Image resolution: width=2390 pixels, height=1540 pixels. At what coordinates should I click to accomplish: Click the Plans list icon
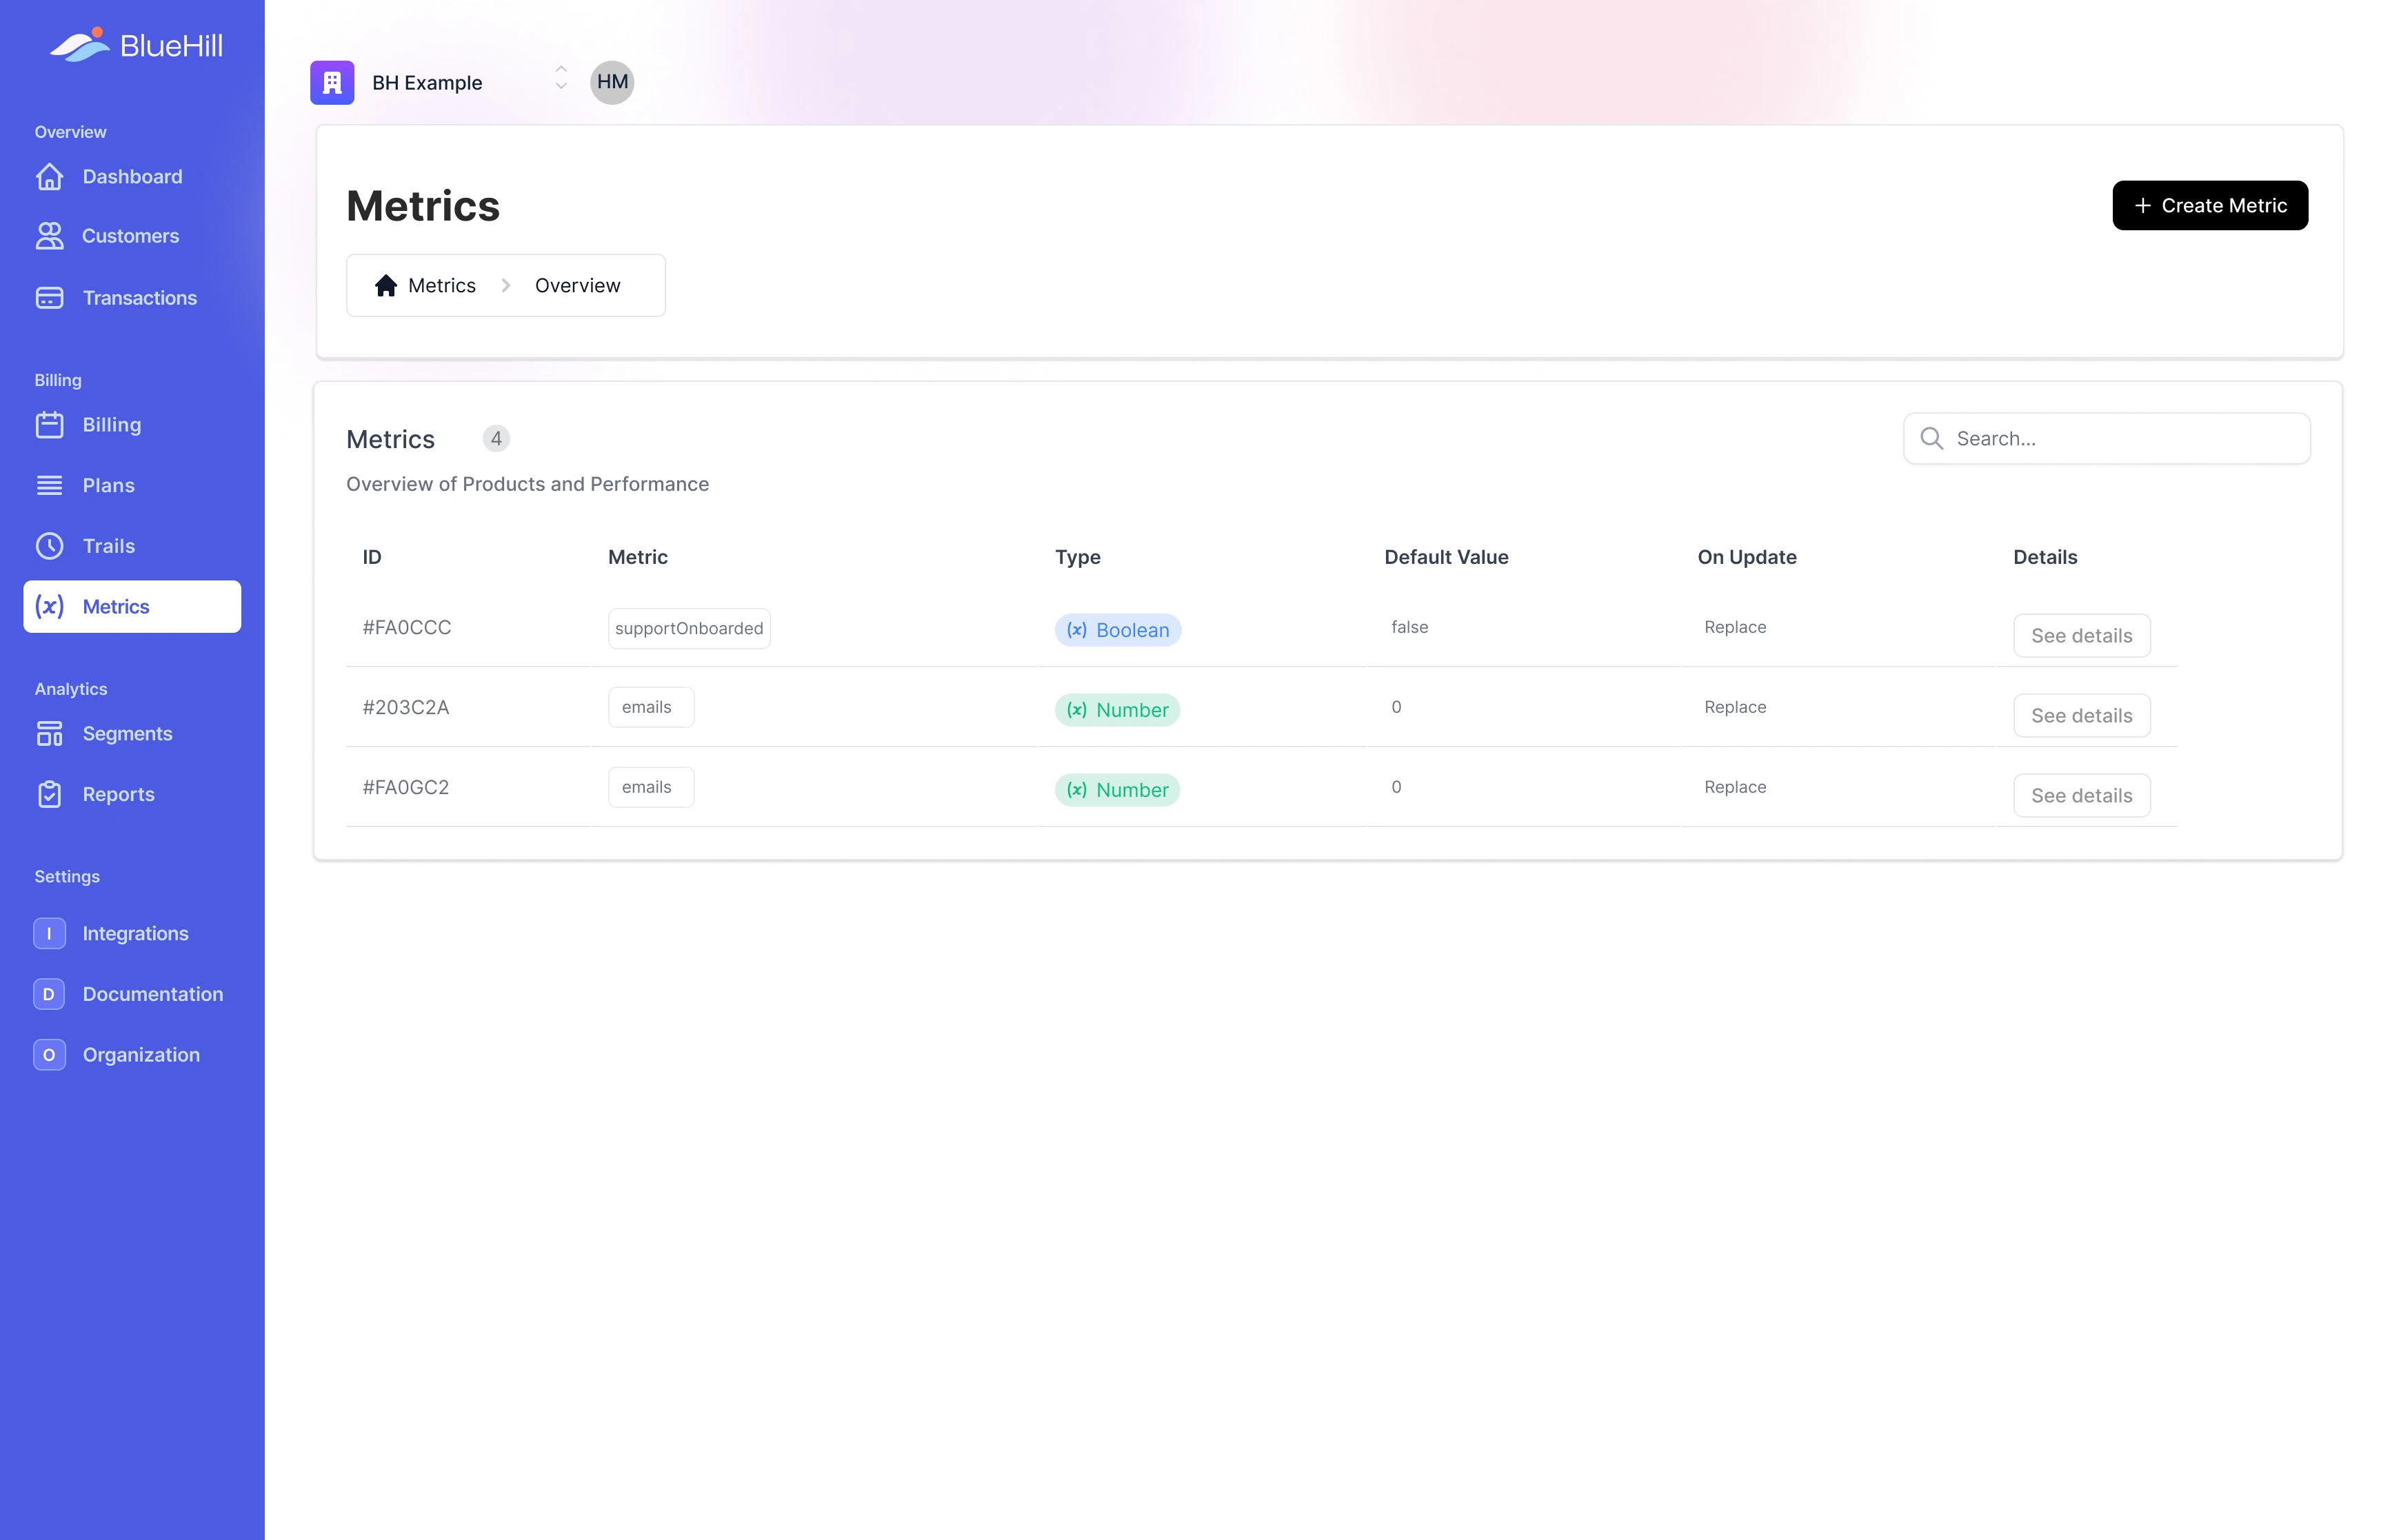(x=49, y=485)
